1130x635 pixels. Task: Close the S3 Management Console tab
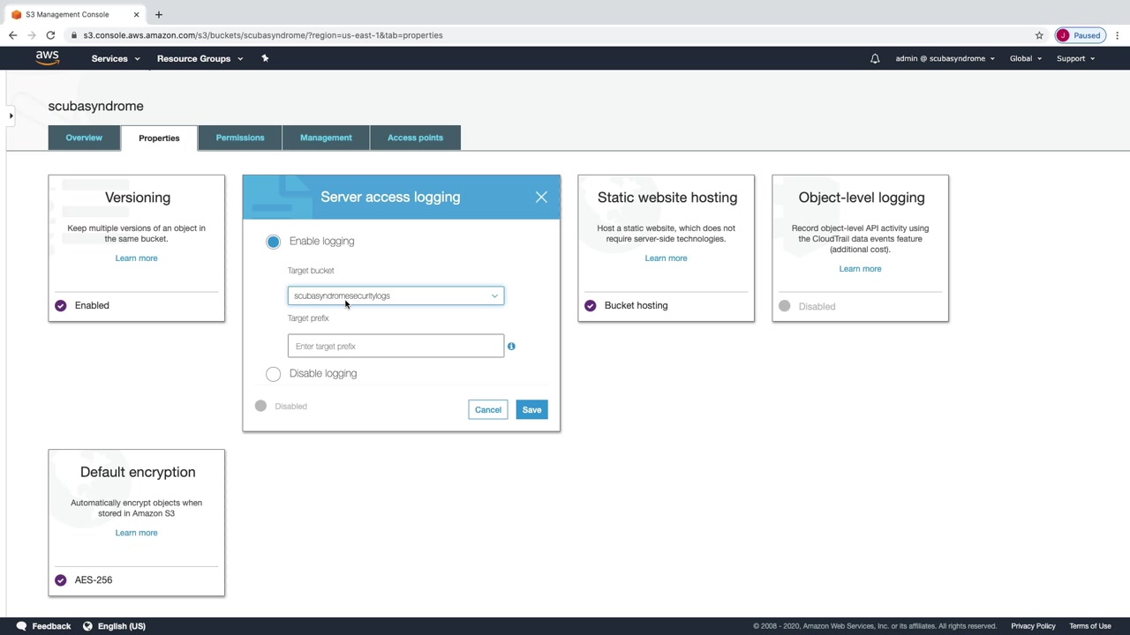[x=136, y=14]
